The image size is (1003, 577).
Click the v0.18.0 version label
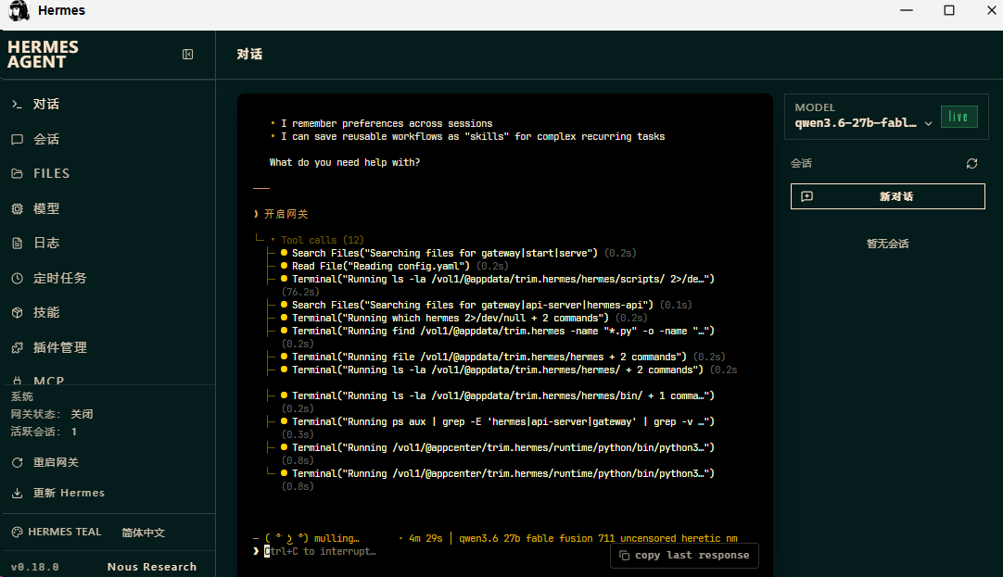34,567
